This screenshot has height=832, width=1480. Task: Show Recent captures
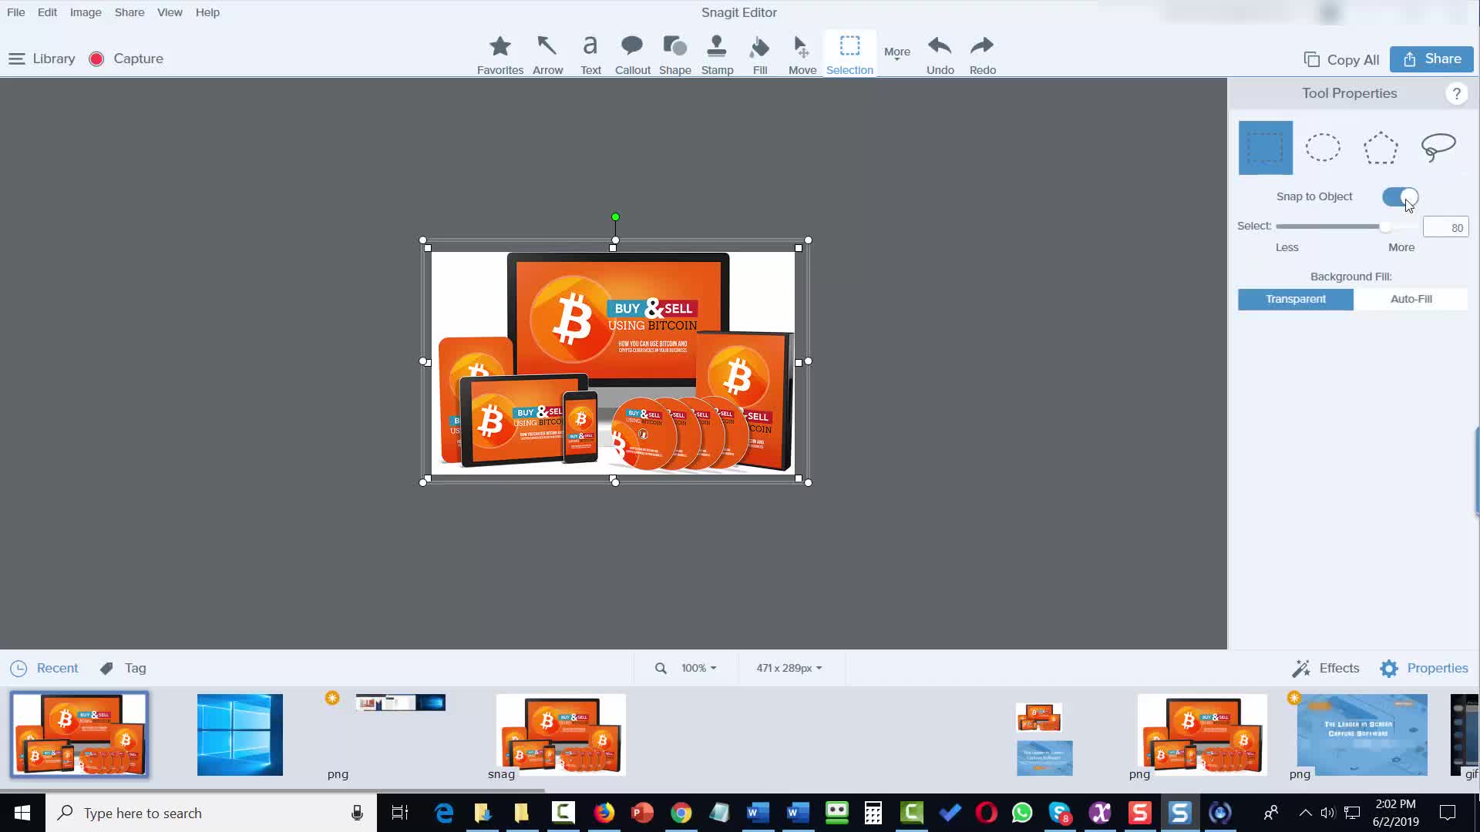click(44, 668)
